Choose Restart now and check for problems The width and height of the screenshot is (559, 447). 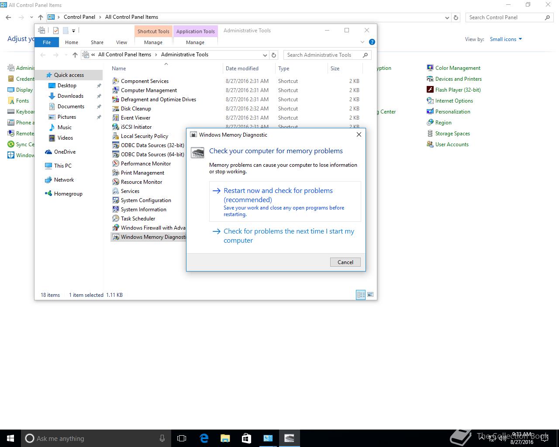(285, 202)
